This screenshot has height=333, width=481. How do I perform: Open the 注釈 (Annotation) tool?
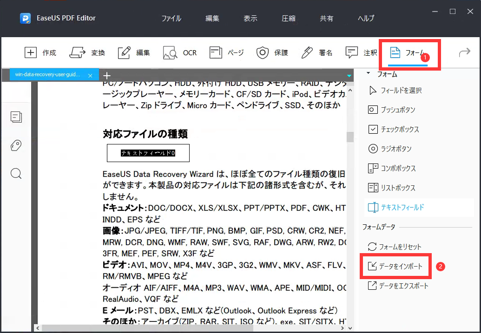click(x=360, y=52)
